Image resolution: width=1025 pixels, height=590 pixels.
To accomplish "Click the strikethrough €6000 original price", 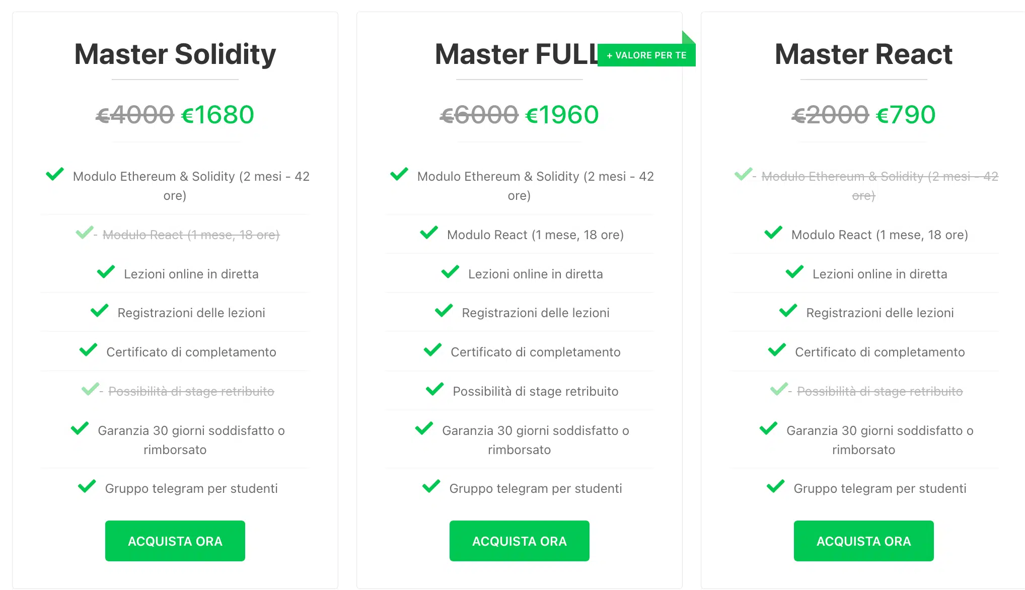I will coord(479,115).
